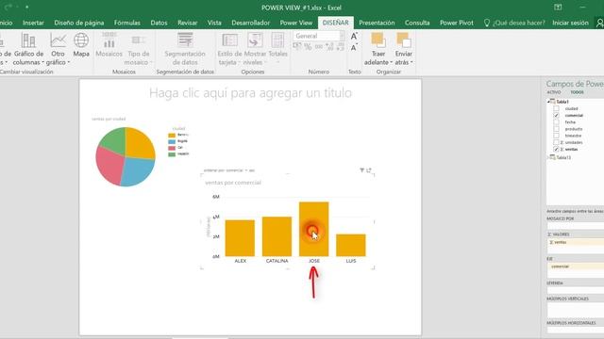Viewport: 604px width, 339px height.
Task: Select the LUIS bar in chart
Action: 351,245
